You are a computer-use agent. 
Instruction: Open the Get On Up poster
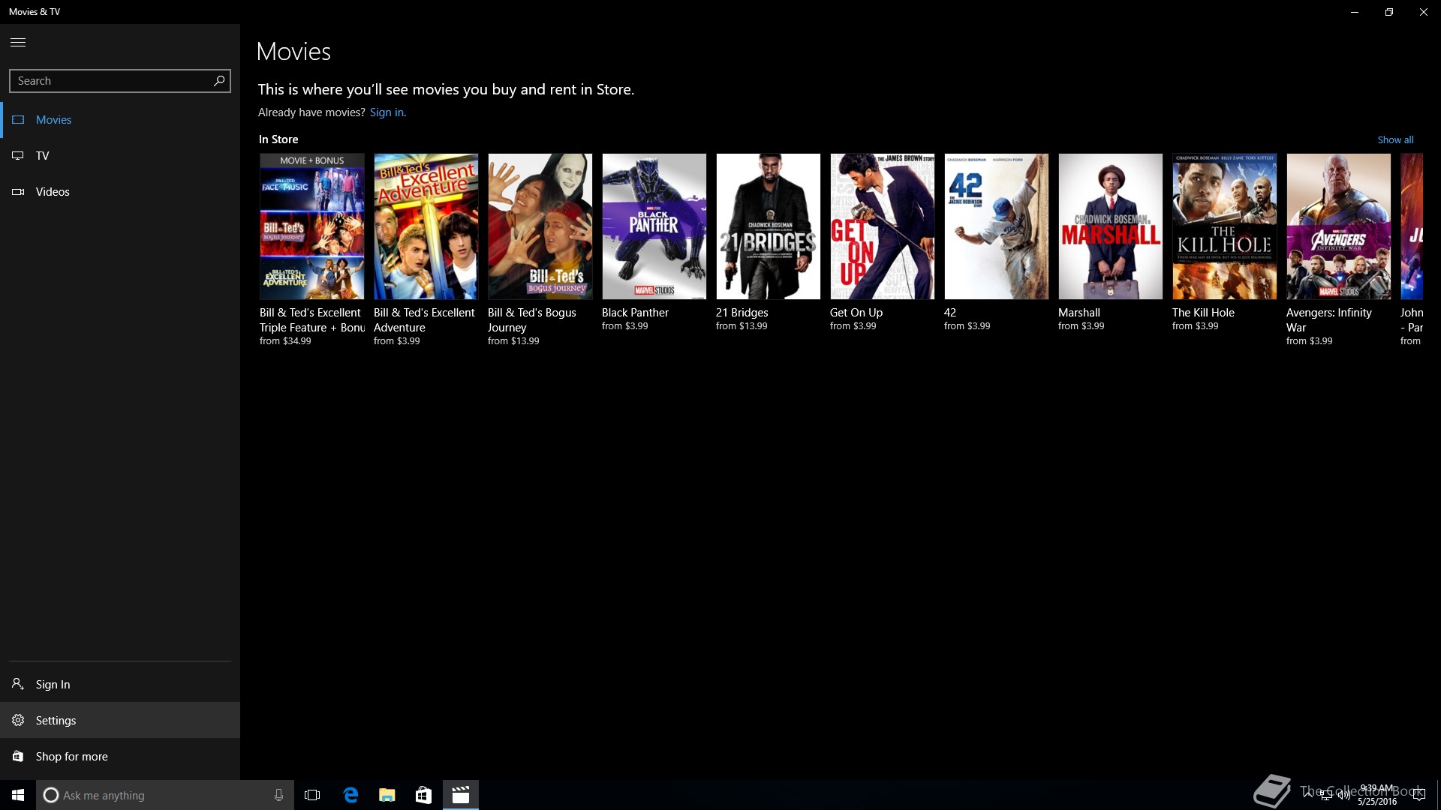tap(883, 226)
